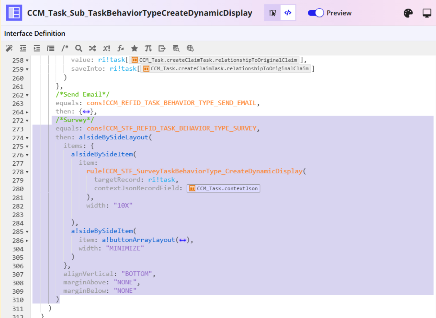Click the magic wand format expression icon
The image size is (436, 318).
[9, 48]
